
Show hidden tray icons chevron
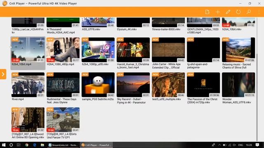coord(219,145)
